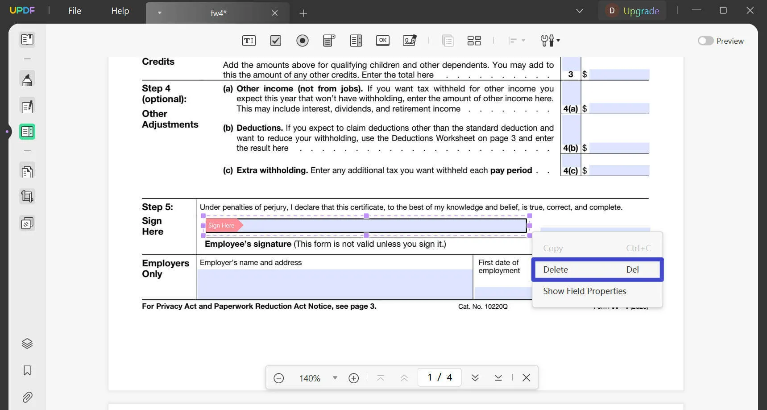Add a List Box form field
The image size is (767, 410).
point(356,41)
